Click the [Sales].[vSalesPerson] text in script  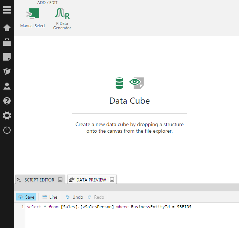tap(87, 207)
